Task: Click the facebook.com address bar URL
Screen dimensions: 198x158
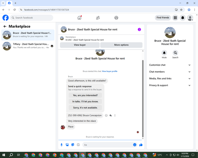Action: [46, 10]
